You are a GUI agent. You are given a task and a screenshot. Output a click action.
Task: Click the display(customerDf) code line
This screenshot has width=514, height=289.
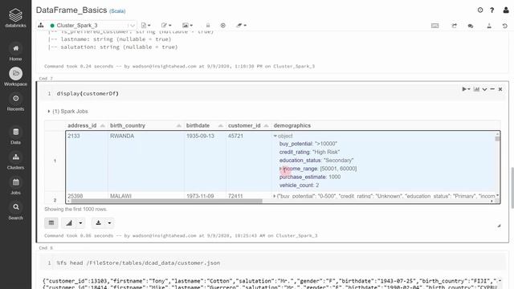88,94
